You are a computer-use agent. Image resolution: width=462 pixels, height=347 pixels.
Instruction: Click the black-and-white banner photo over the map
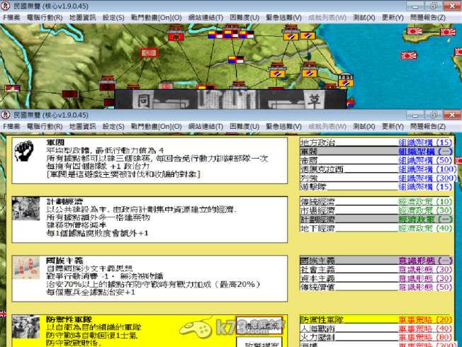(230, 100)
